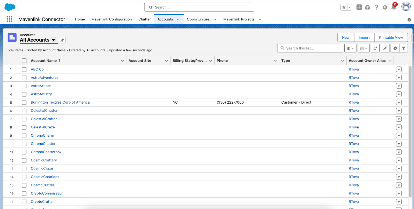Click the info icon below the avatar
Viewport: 414px width, 209px height.
coord(409,20)
